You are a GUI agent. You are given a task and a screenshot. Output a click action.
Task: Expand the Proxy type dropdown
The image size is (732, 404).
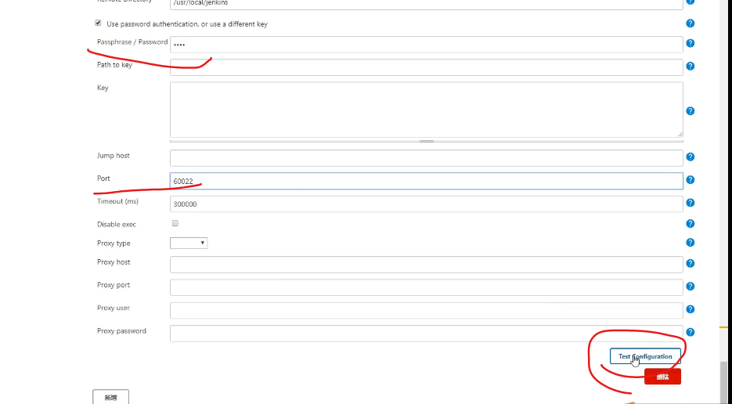coord(189,243)
